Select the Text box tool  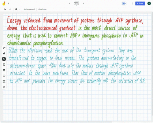(4, 81)
